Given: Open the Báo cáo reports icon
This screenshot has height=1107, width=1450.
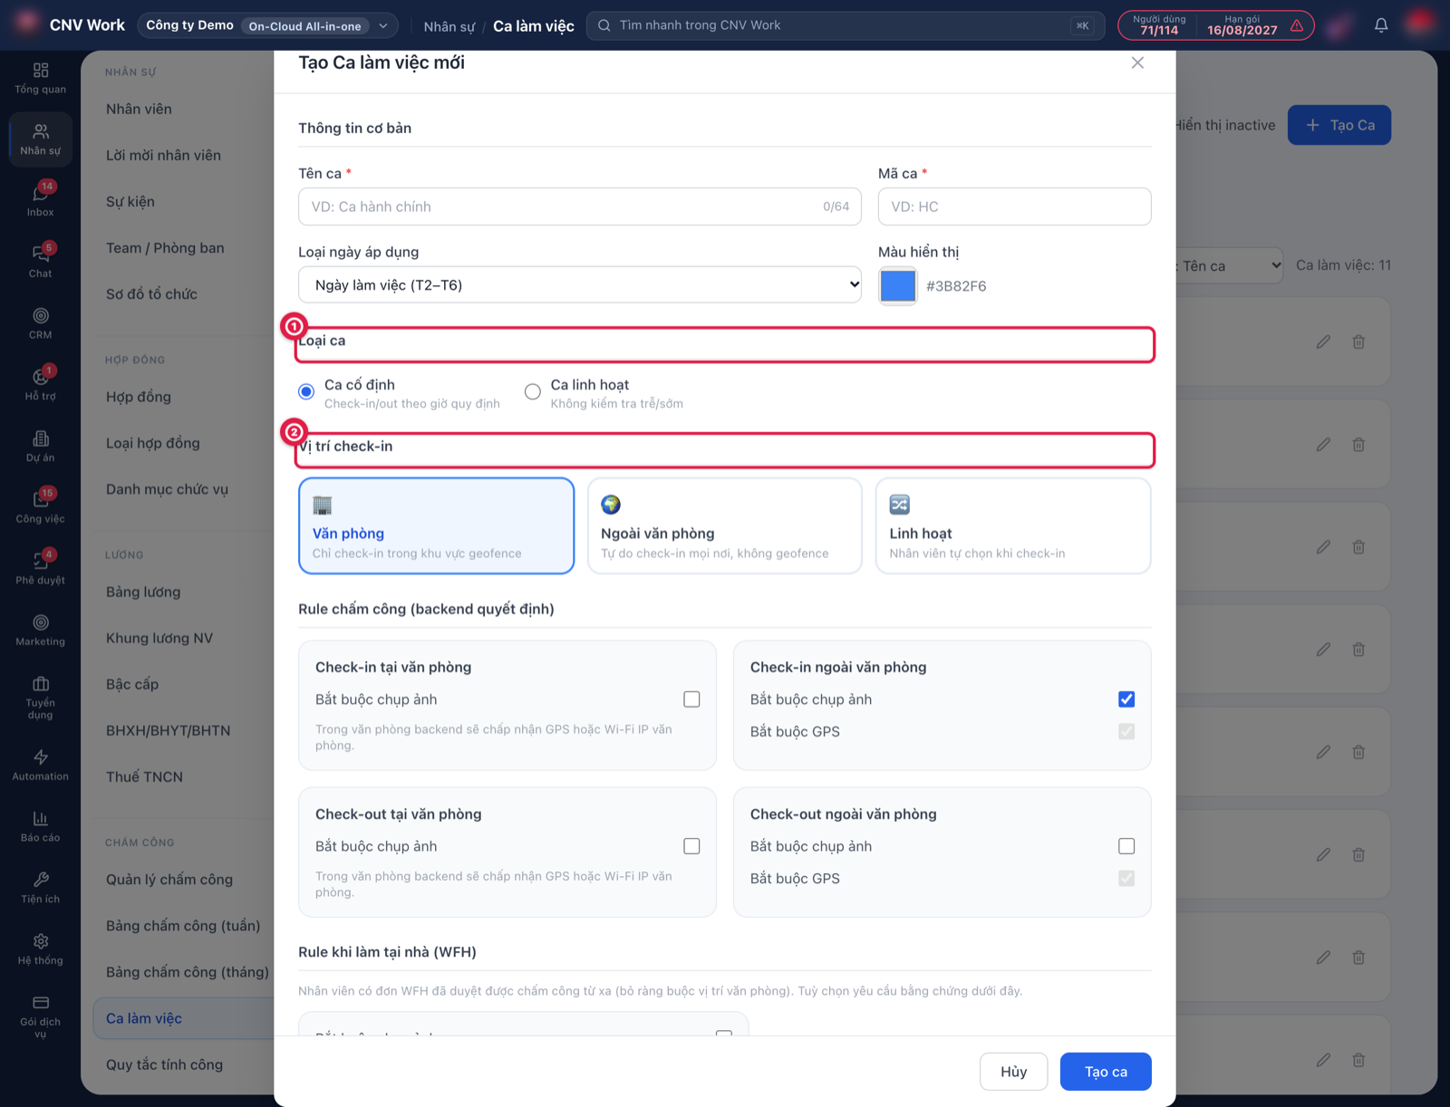Looking at the screenshot, I should coord(40,826).
